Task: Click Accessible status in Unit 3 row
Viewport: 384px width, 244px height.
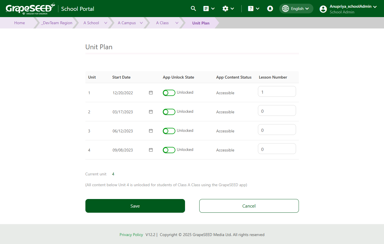Action: (225, 131)
